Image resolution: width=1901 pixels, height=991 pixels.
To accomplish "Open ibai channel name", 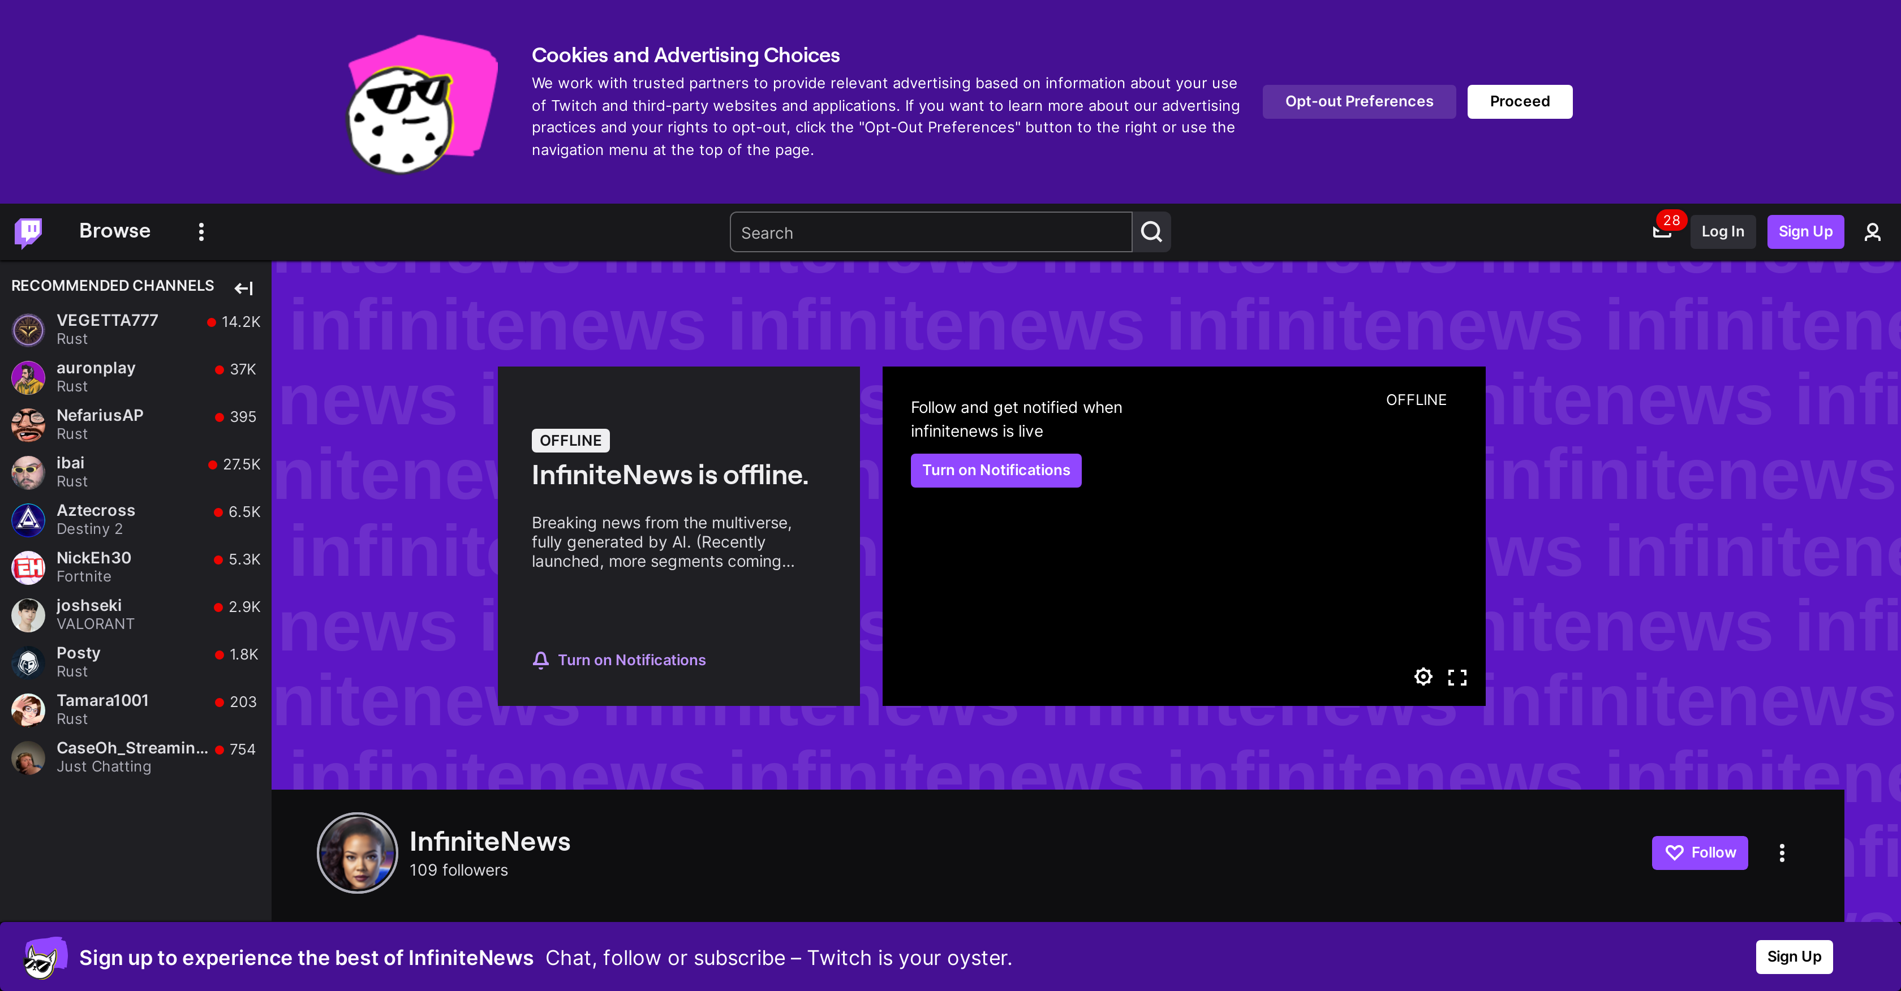I will (x=70, y=463).
